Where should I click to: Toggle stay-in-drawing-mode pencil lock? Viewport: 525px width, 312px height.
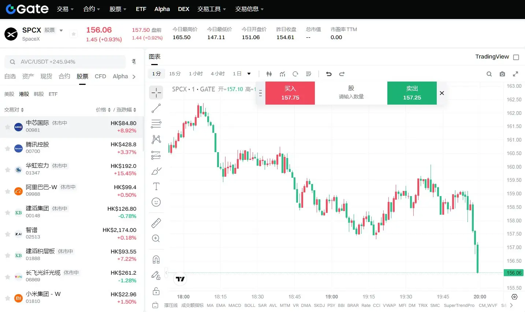point(156,275)
